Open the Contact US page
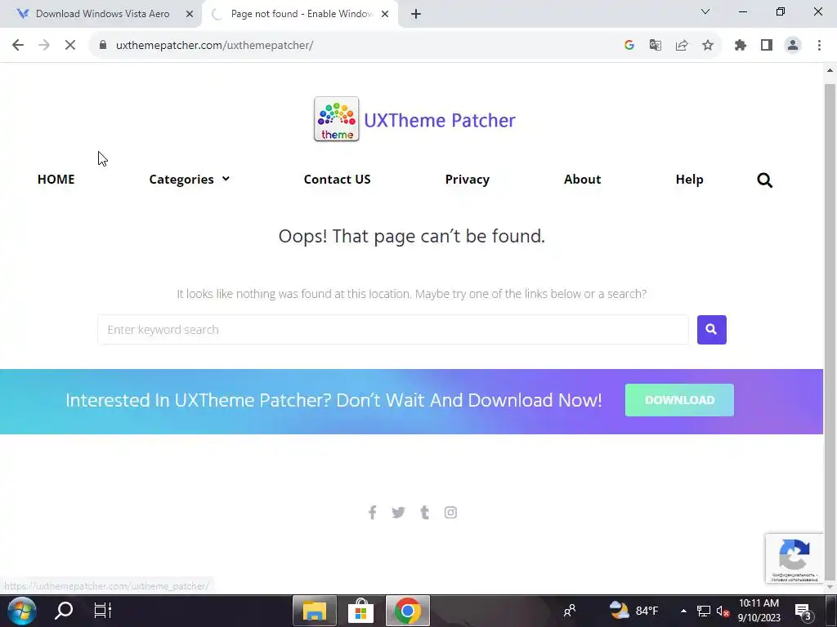The image size is (837, 627). pos(337,179)
